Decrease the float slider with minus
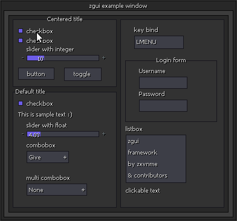Viewport: 237px width, 221px height. [x=23, y=134]
